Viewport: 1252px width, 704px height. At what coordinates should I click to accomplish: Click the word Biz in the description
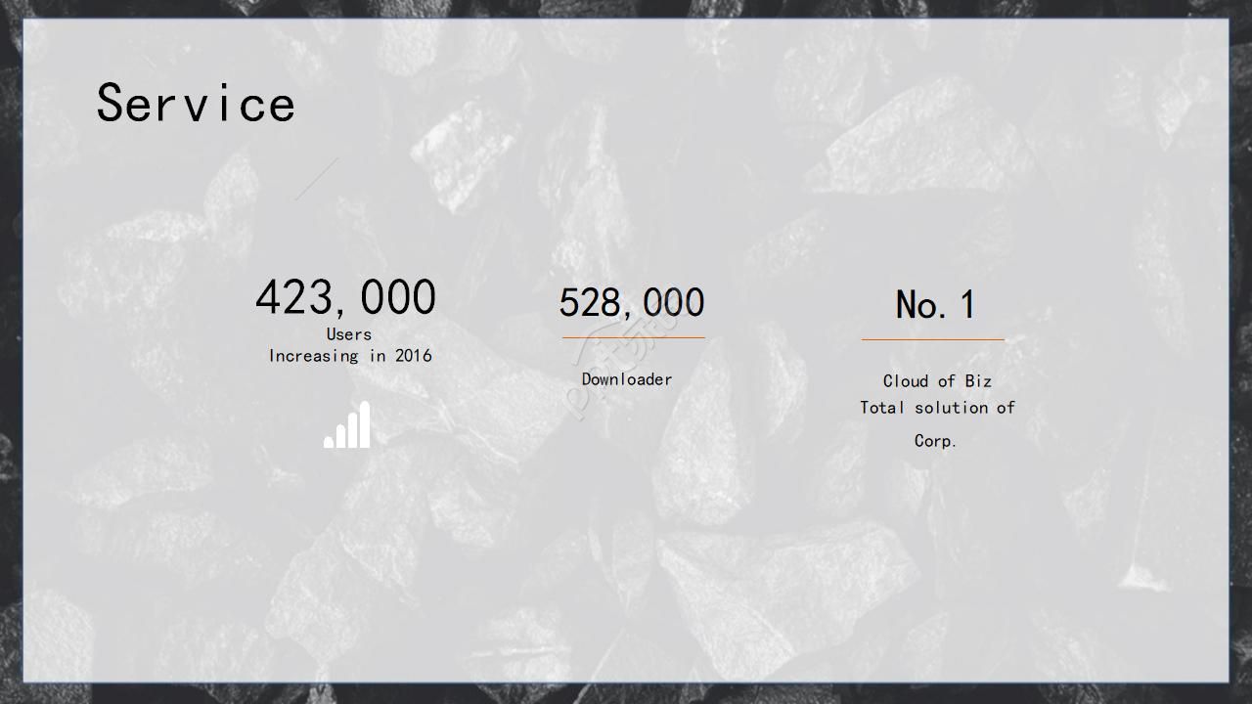click(x=978, y=381)
